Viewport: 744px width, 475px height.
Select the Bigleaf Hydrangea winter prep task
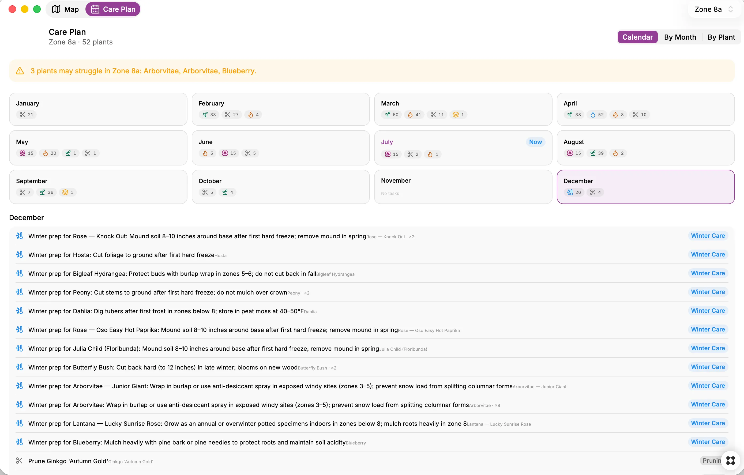pyautogui.click(x=372, y=273)
